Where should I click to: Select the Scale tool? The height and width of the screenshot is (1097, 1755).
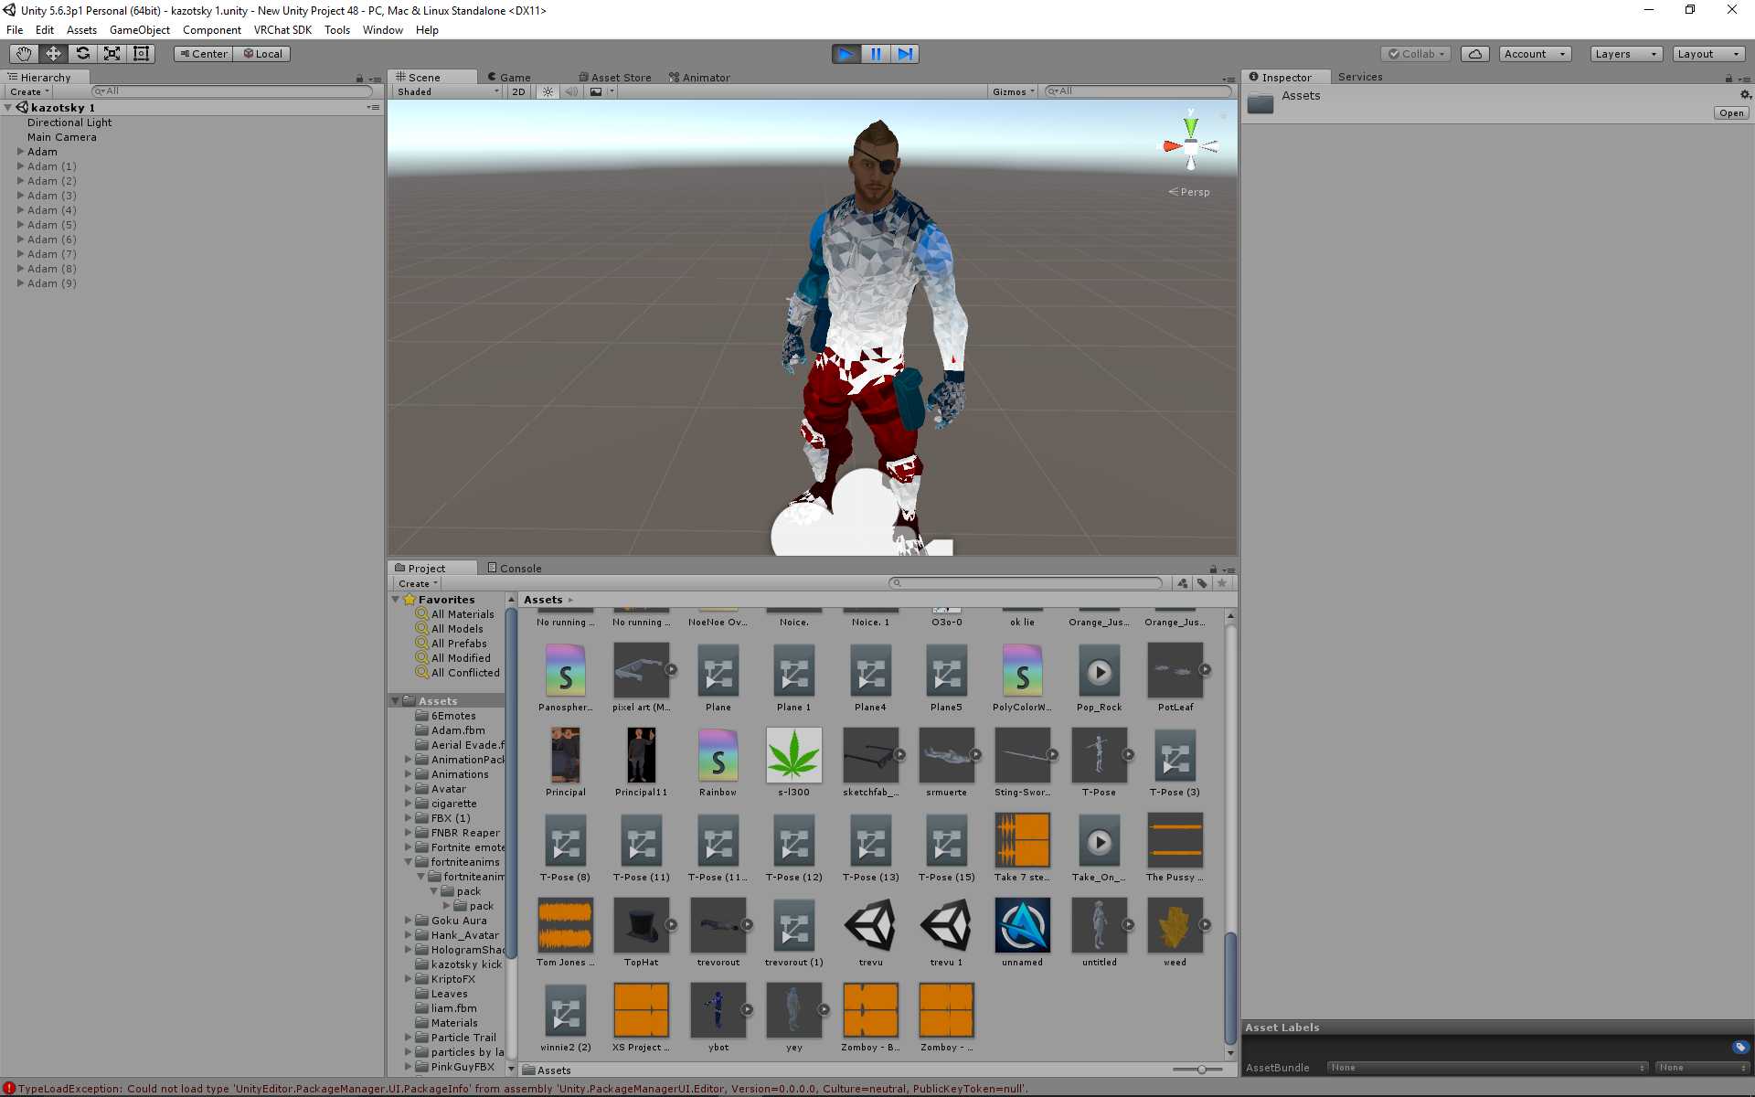(112, 54)
